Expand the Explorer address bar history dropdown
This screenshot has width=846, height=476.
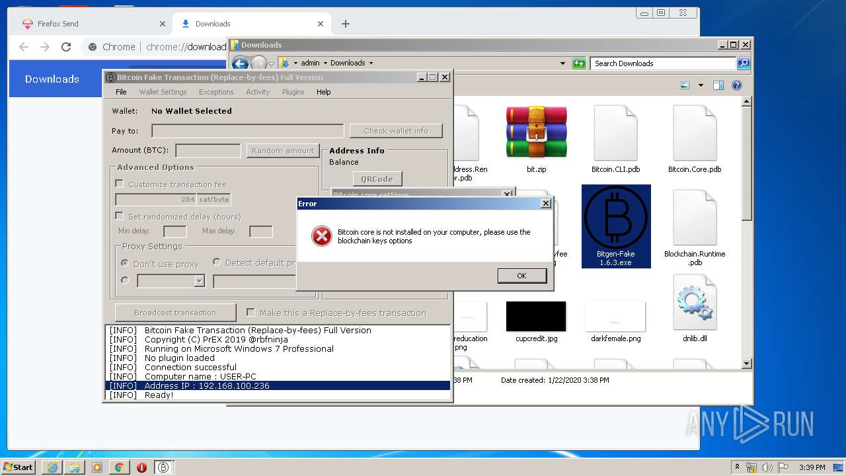pos(562,63)
